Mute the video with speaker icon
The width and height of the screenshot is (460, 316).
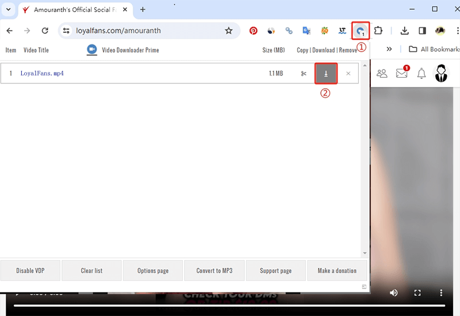pyautogui.click(x=394, y=292)
